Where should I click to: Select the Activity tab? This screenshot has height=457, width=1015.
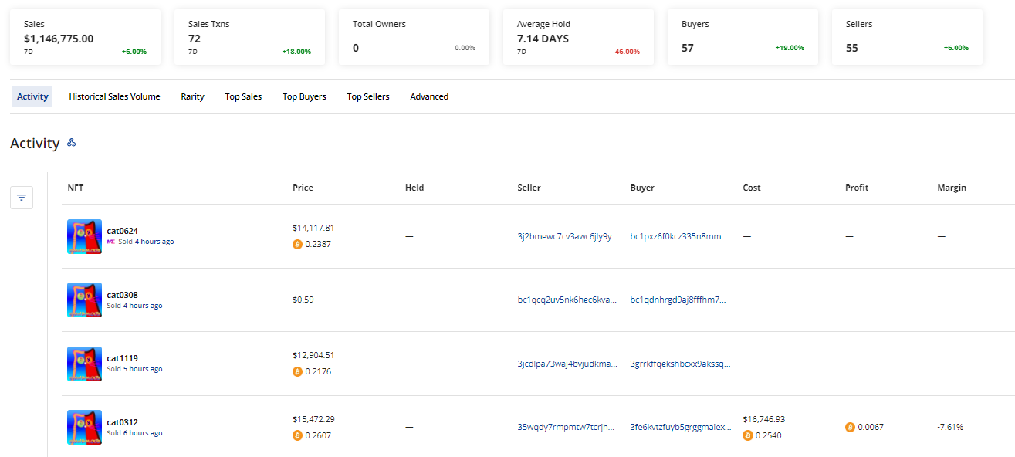(32, 96)
